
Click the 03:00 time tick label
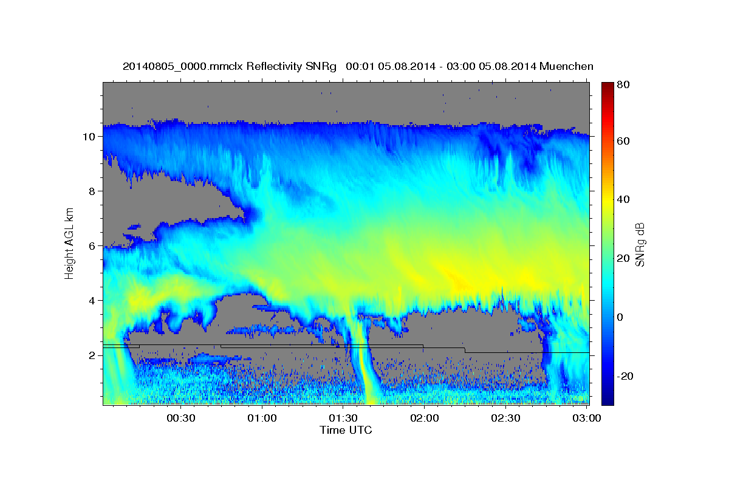point(586,419)
